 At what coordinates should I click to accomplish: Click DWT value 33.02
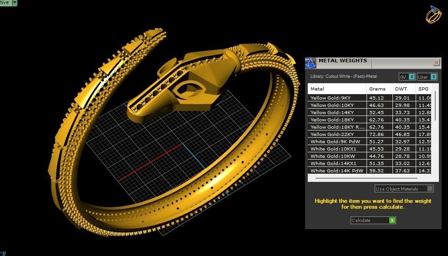coord(402,163)
